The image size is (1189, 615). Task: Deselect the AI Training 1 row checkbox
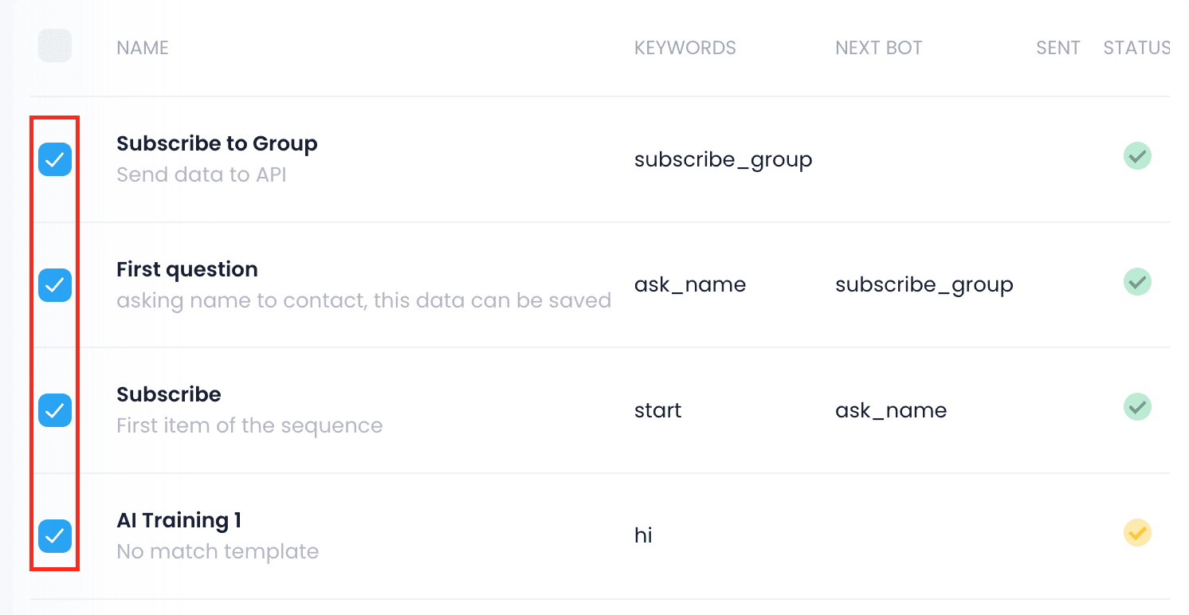[x=55, y=535]
